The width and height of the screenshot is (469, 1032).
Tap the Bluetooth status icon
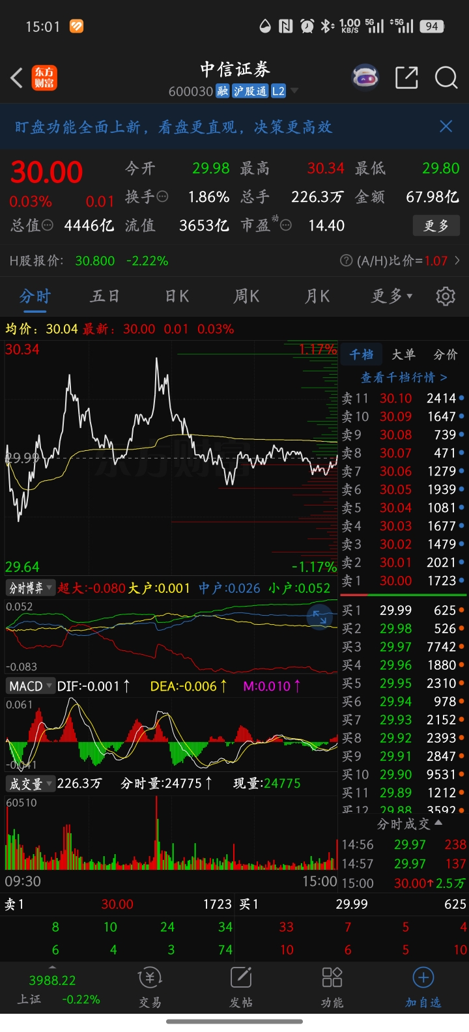(326, 26)
